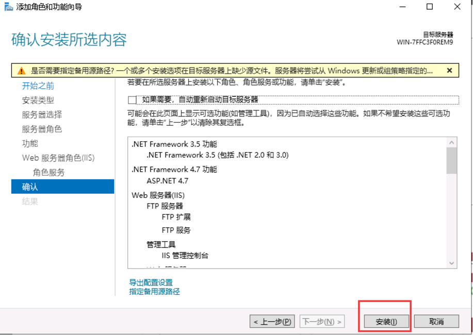The width and height of the screenshot is (473, 335).
Task: Minimize the wizard window
Action: pyautogui.click(x=402, y=7)
